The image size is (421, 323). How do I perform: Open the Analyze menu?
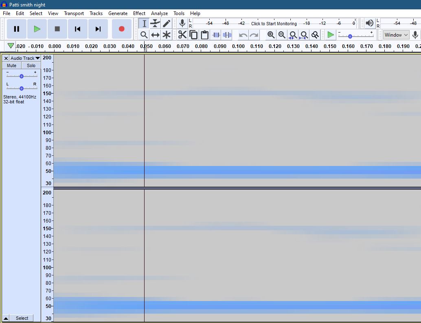coord(159,13)
